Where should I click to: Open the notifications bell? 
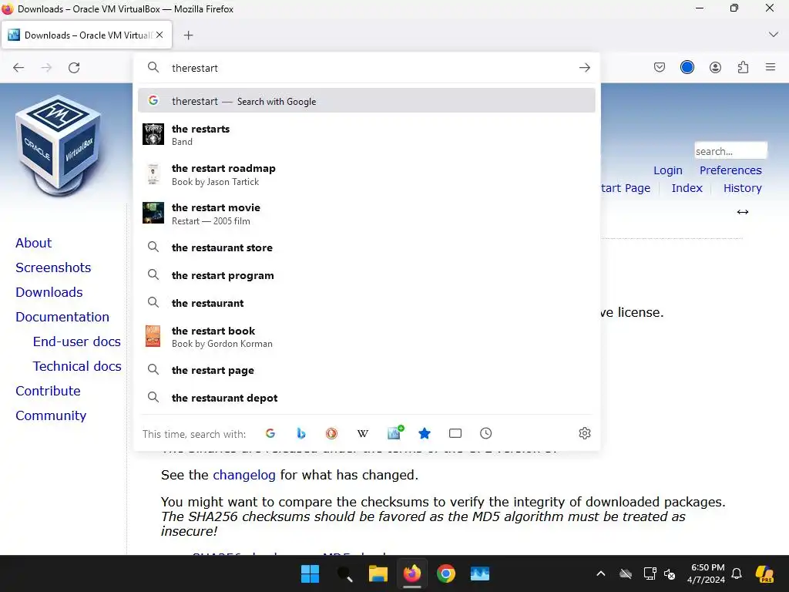(x=736, y=573)
